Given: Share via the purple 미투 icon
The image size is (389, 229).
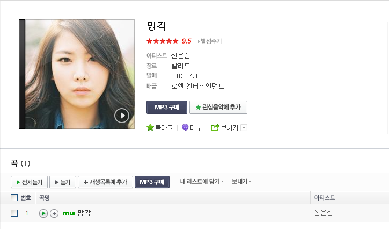Looking at the screenshot, I should pos(185,127).
